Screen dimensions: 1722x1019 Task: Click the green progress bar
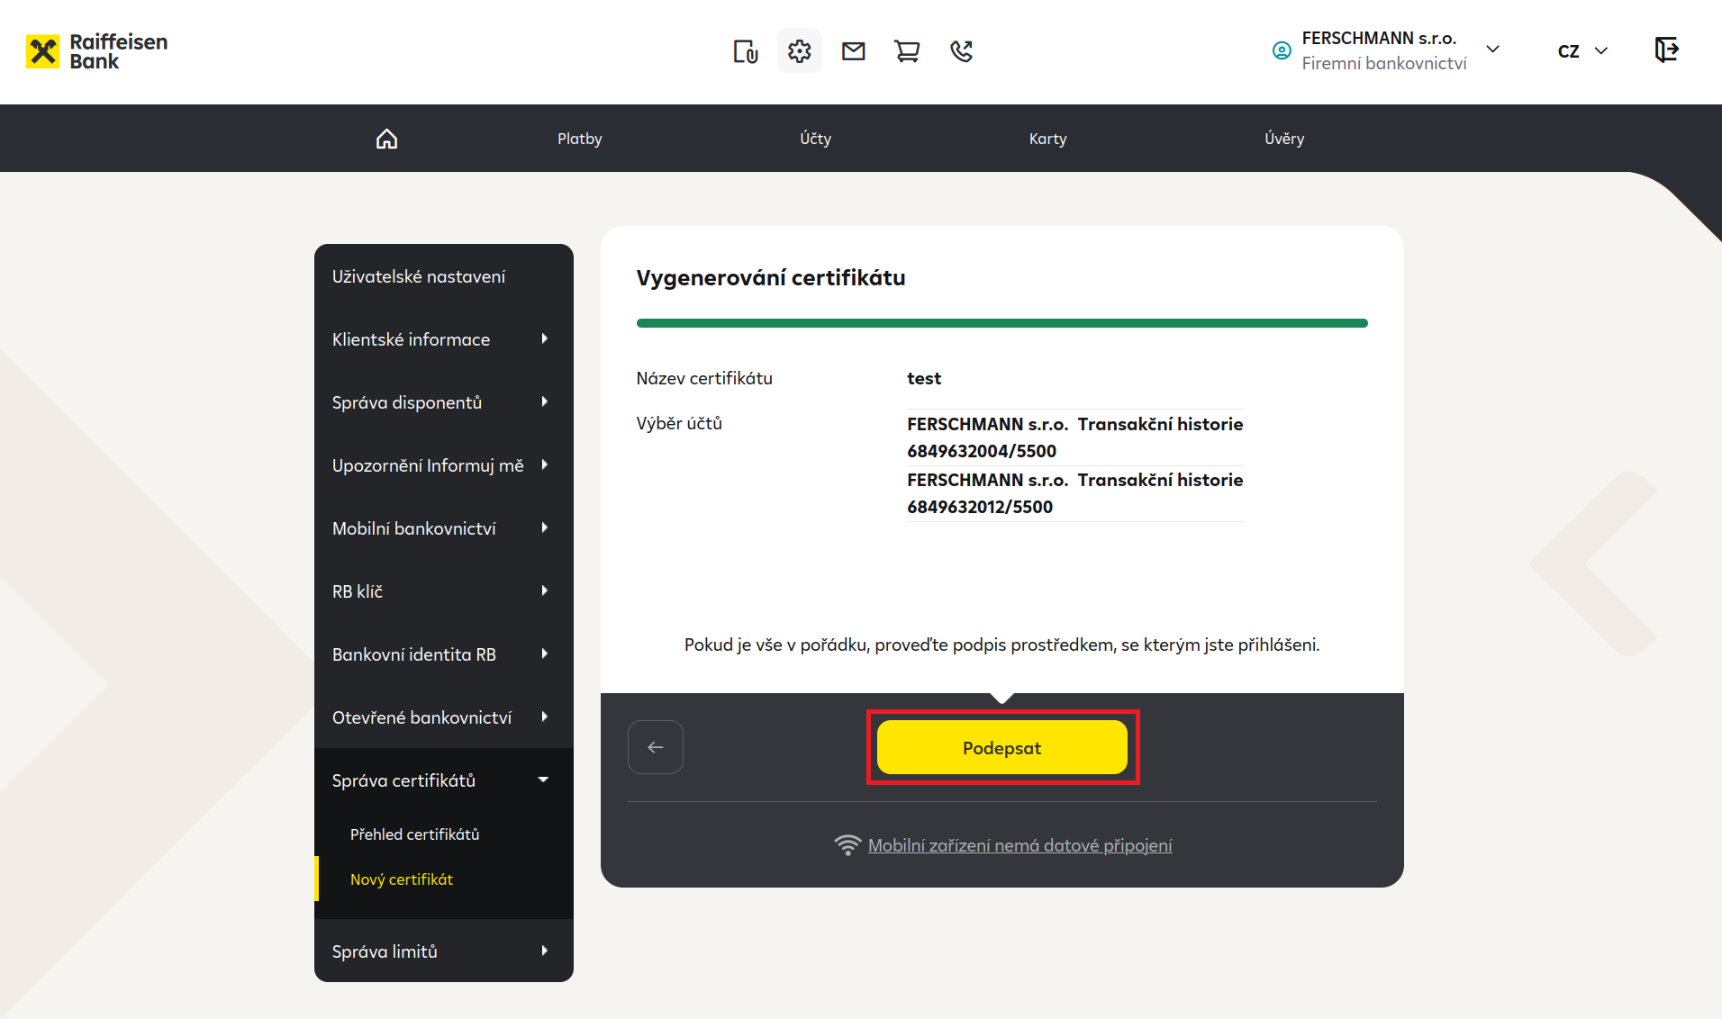(1002, 323)
